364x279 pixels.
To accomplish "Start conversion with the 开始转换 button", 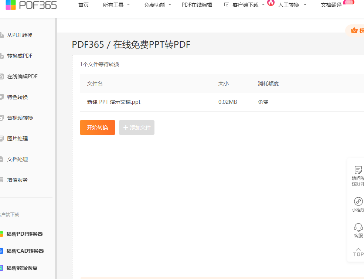I will (x=98, y=127).
